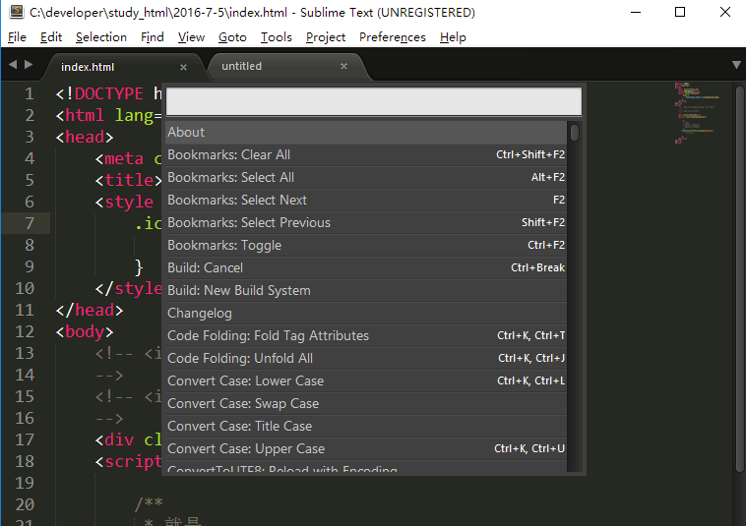Open the Selection menu
This screenshot has height=526, width=746.
[x=100, y=37]
